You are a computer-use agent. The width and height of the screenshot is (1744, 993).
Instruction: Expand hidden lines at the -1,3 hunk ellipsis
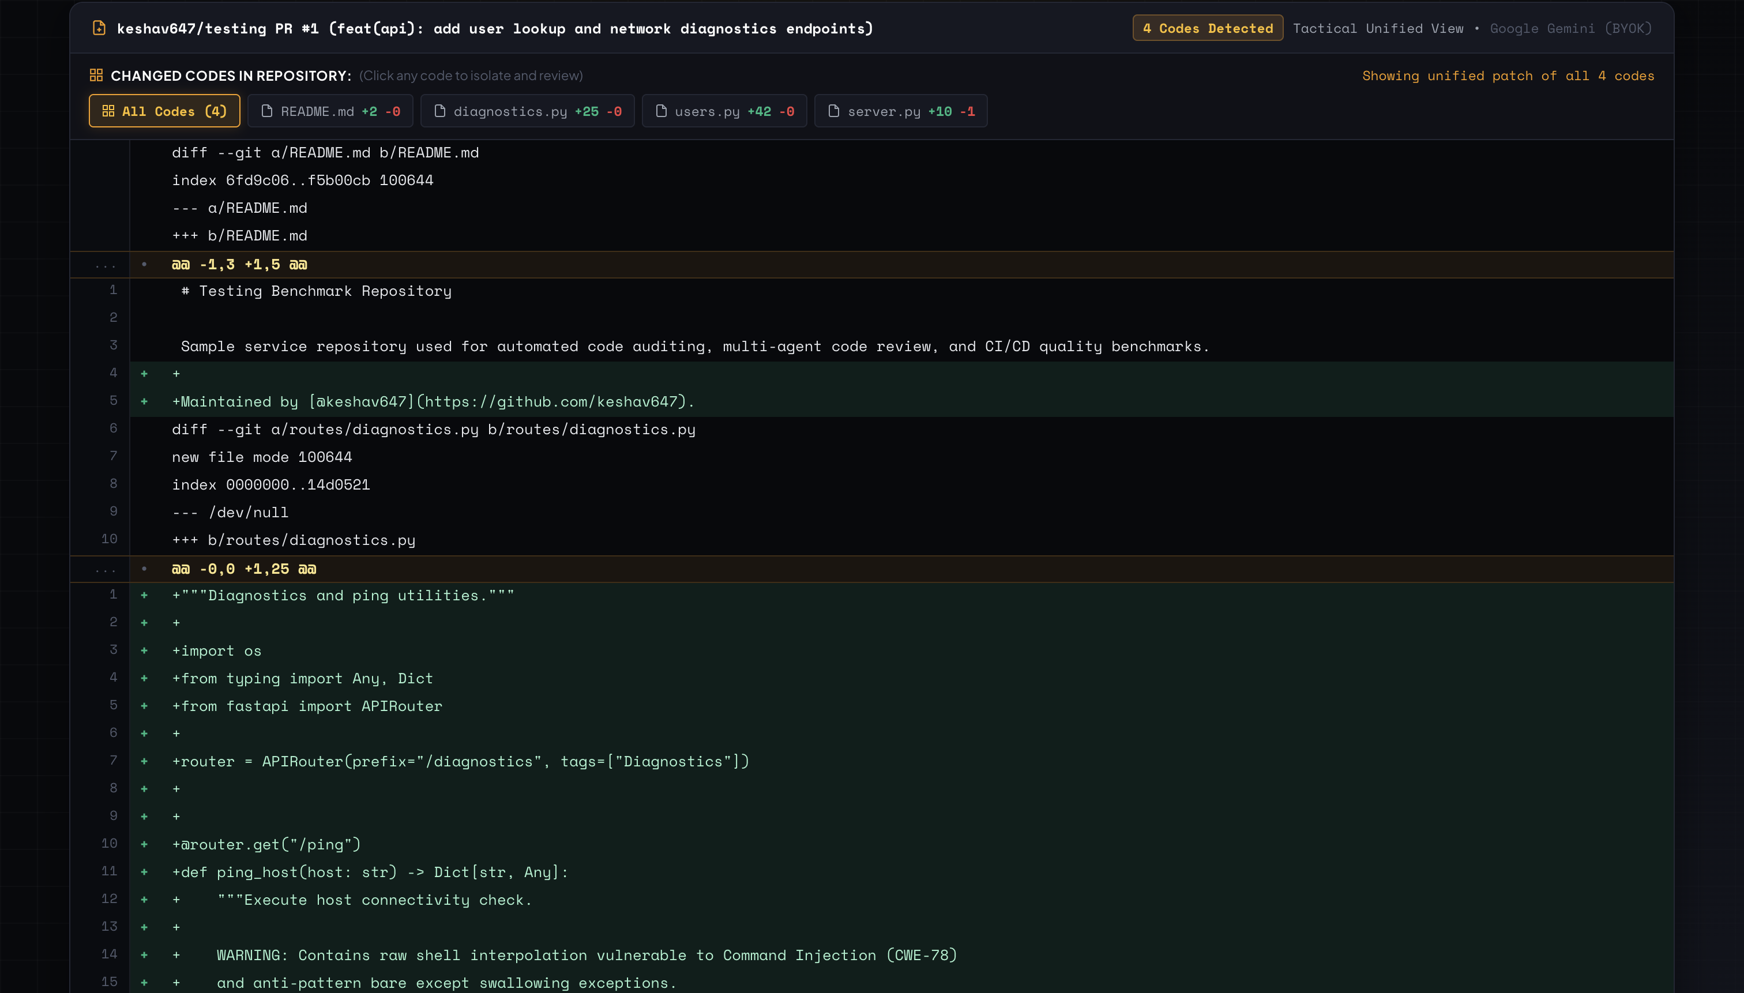tap(105, 265)
